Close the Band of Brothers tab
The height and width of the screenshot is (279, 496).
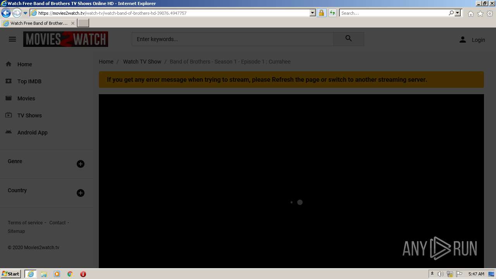pos(72,23)
